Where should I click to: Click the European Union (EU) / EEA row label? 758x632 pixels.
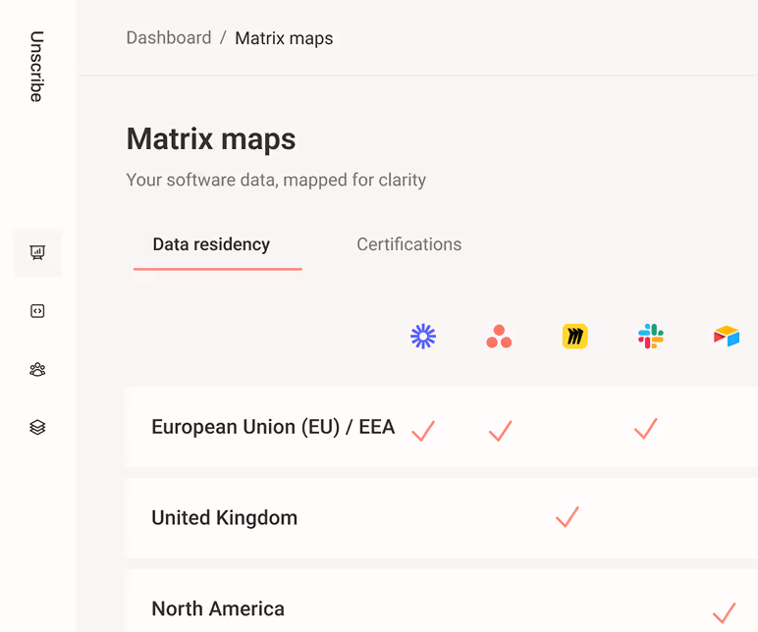click(x=273, y=427)
